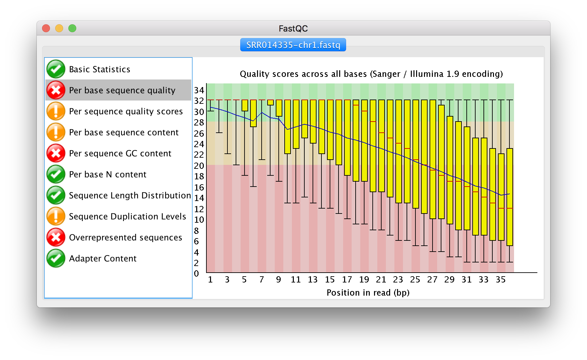Click the warning icon beside Sequence Duplication Levels
587x360 pixels.
pos(56,216)
